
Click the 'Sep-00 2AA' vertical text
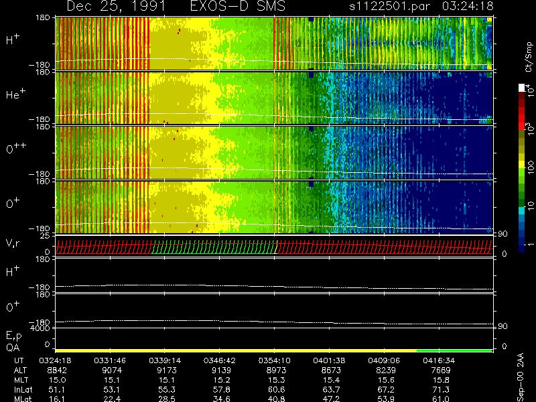(x=520, y=377)
